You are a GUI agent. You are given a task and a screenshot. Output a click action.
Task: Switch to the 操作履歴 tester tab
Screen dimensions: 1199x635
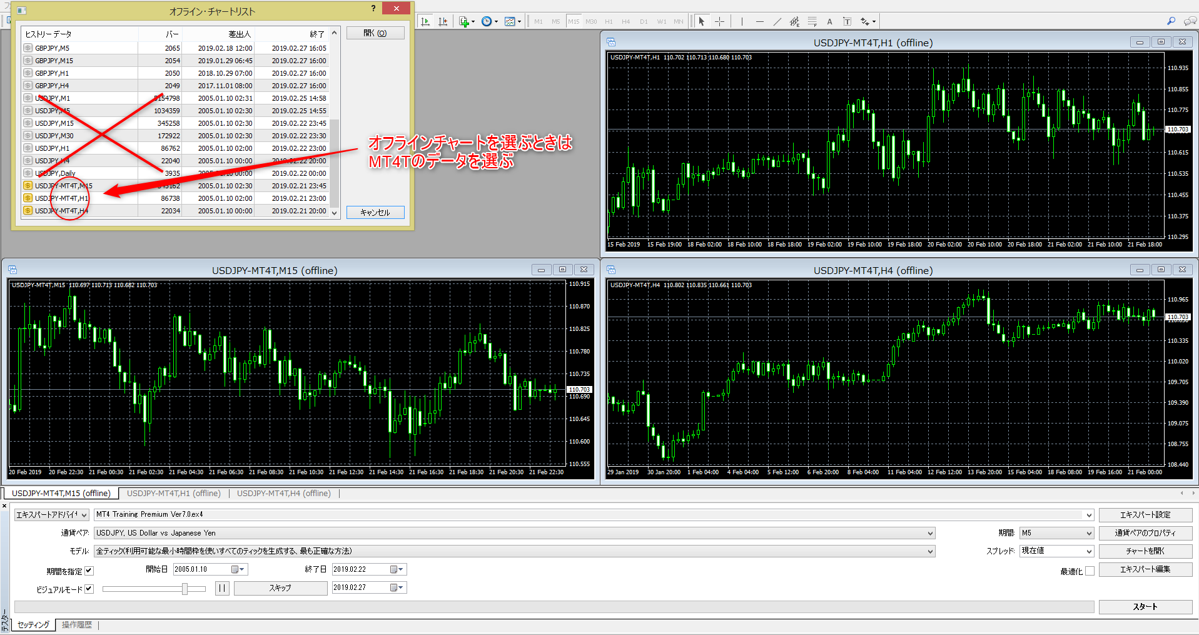[77, 625]
